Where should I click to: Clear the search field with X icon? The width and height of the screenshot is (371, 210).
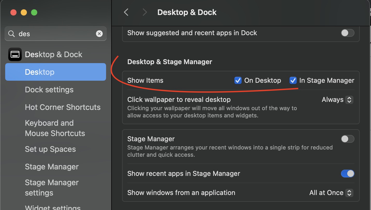click(x=99, y=34)
